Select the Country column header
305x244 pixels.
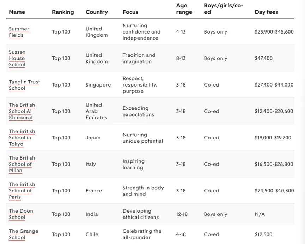pyautogui.click(x=97, y=12)
